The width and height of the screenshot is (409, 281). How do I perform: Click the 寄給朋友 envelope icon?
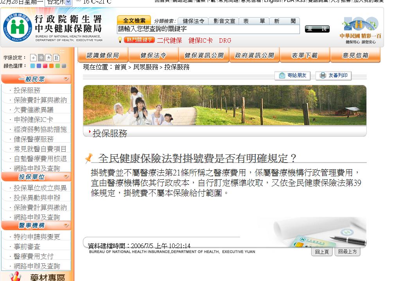click(282, 75)
